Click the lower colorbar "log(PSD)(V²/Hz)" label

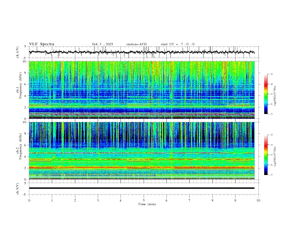(275, 156)
